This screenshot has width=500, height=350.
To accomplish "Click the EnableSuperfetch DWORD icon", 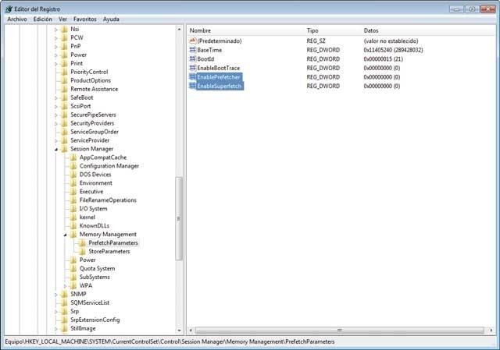I will pyautogui.click(x=192, y=86).
